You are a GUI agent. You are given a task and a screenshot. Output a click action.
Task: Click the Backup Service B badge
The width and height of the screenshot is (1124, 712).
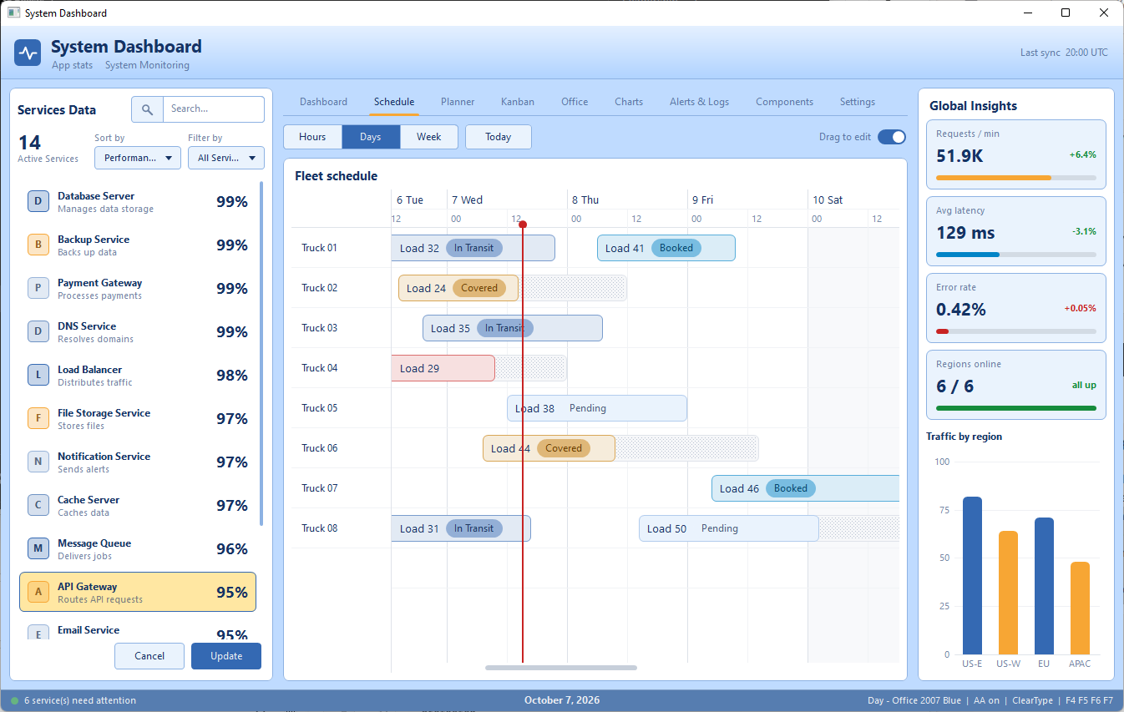click(x=38, y=245)
